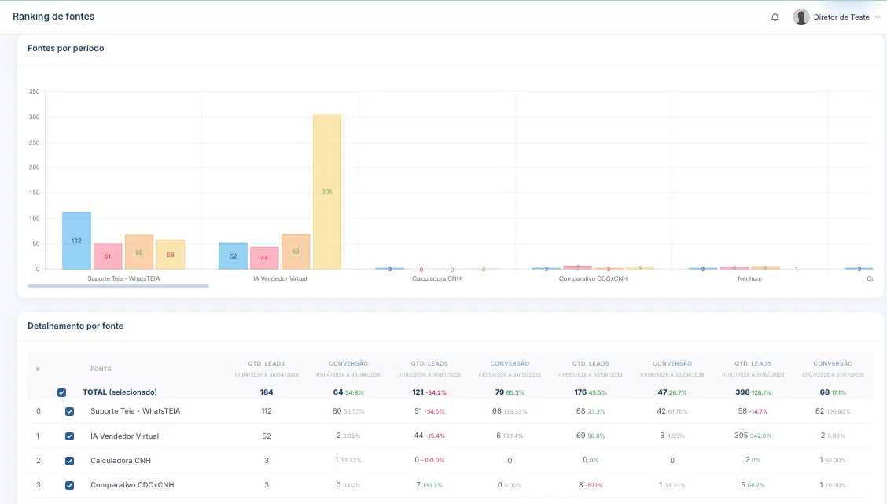Viewport: 887px width, 504px height.
Task: Open the notifications bell
Action: pos(775,17)
